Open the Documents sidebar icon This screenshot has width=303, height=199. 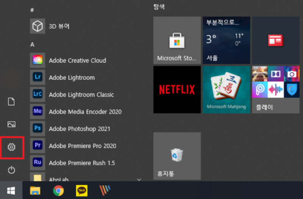pyautogui.click(x=11, y=102)
